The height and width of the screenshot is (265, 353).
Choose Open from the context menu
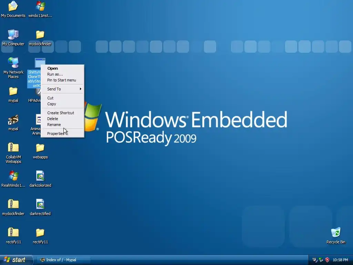(x=62, y=68)
